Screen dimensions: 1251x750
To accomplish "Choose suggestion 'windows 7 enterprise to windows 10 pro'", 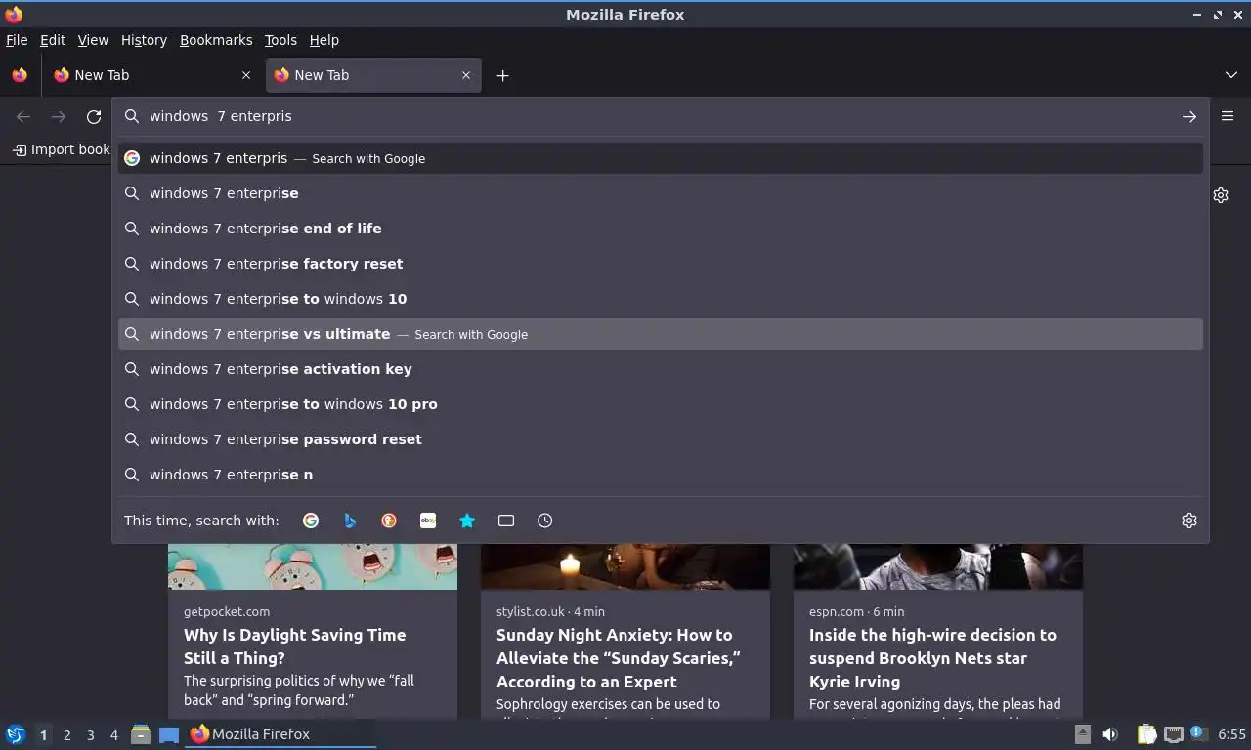I will point(661,404).
